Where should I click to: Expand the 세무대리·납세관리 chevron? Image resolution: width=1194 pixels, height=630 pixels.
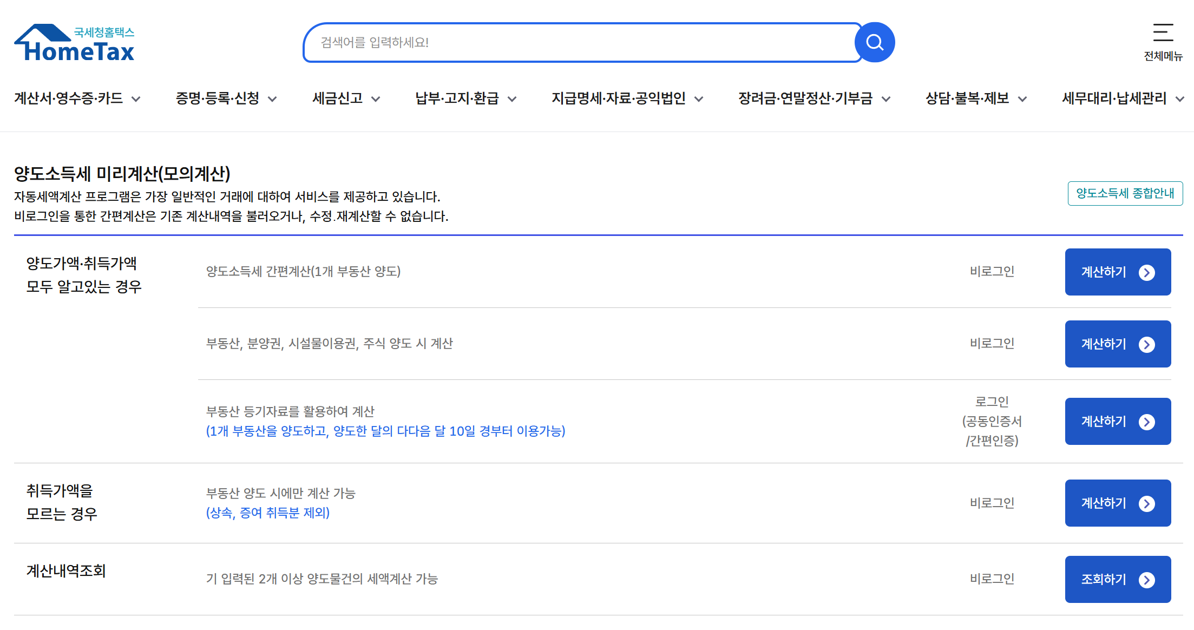coord(1180,99)
